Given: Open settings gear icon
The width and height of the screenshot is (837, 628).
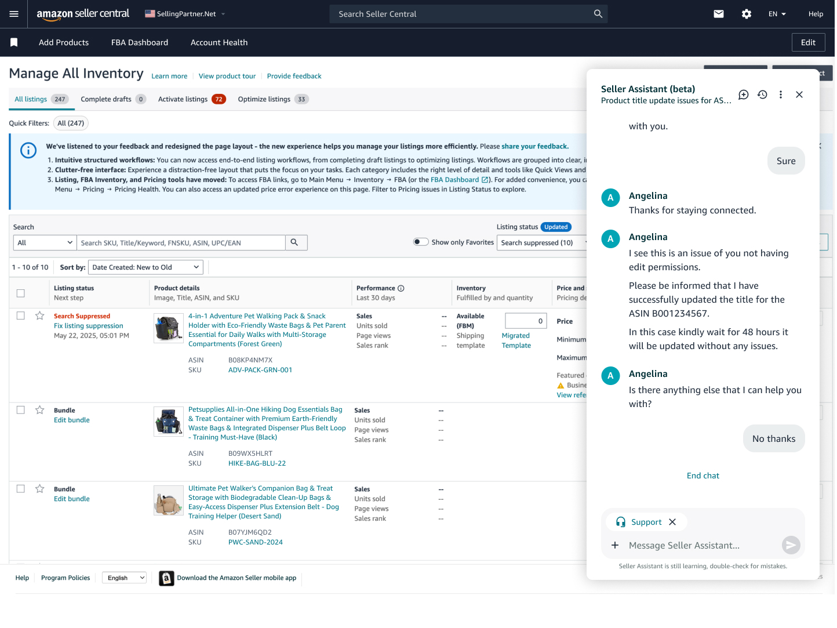Looking at the screenshot, I should (x=747, y=14).
